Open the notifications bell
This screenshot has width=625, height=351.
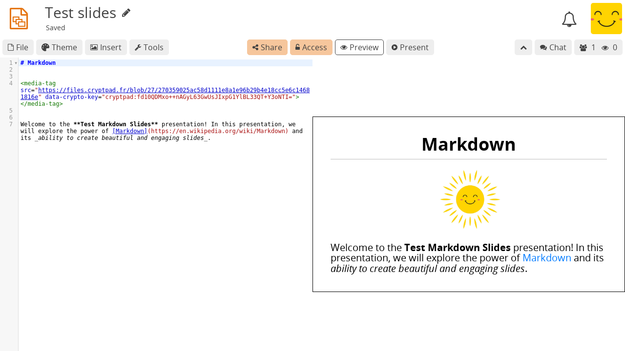pos(569,19)
